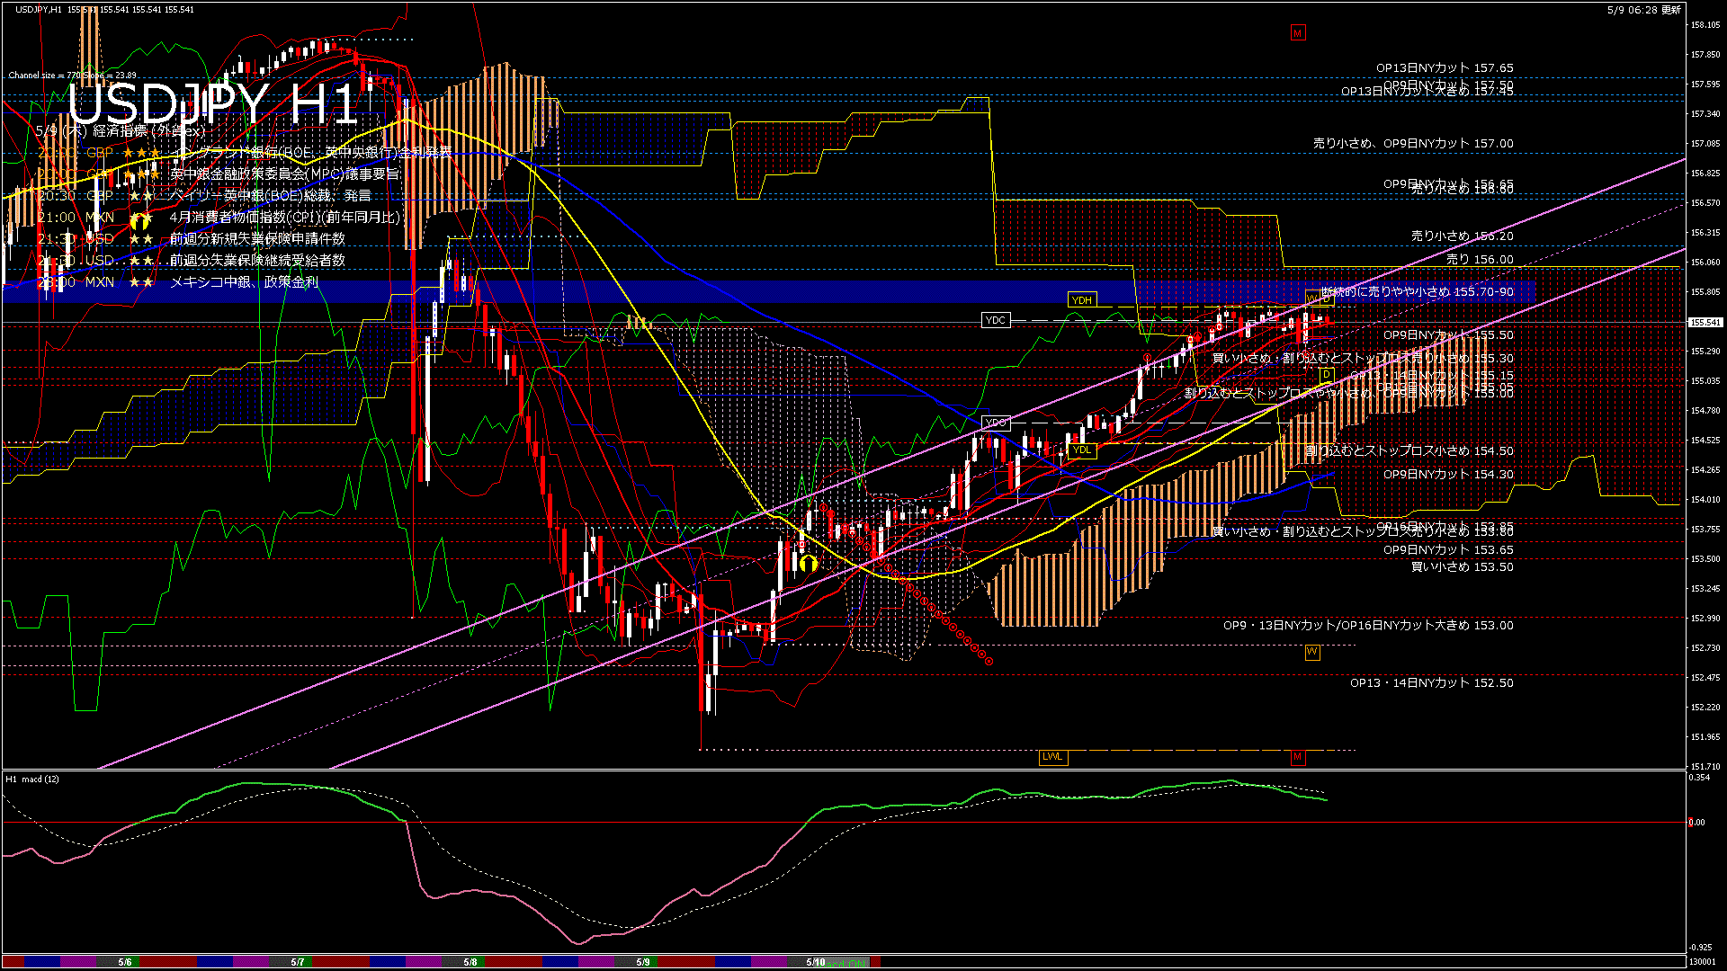The height and width of the screenshot is (971, 1727).
Task: Click the current price tag 155.541
Action: click(x=1705, y=322)
